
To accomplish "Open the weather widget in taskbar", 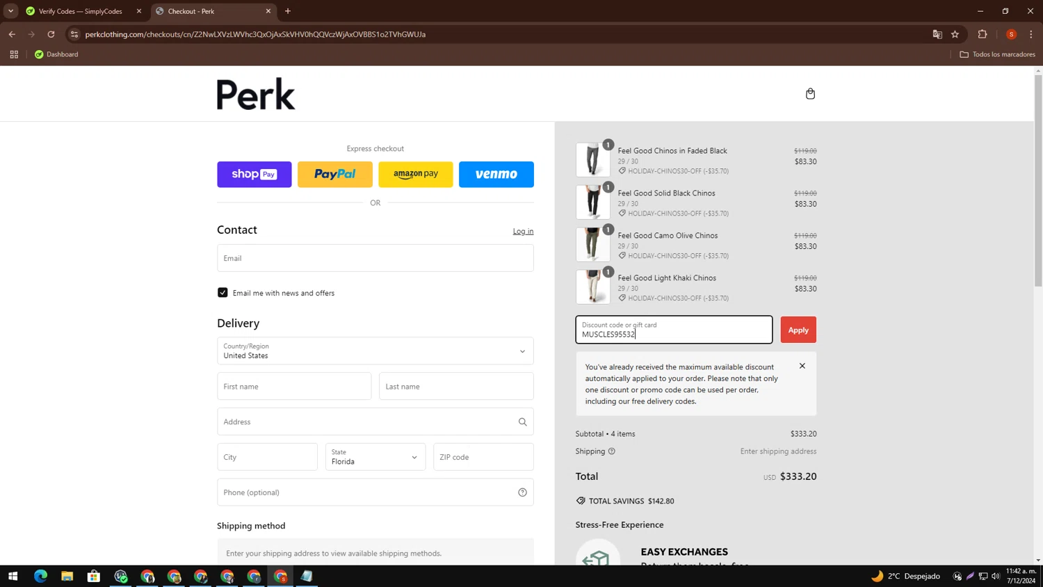I will 905,576.
